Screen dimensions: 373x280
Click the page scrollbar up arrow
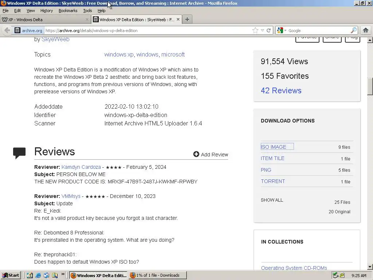(x=370, y=40)
